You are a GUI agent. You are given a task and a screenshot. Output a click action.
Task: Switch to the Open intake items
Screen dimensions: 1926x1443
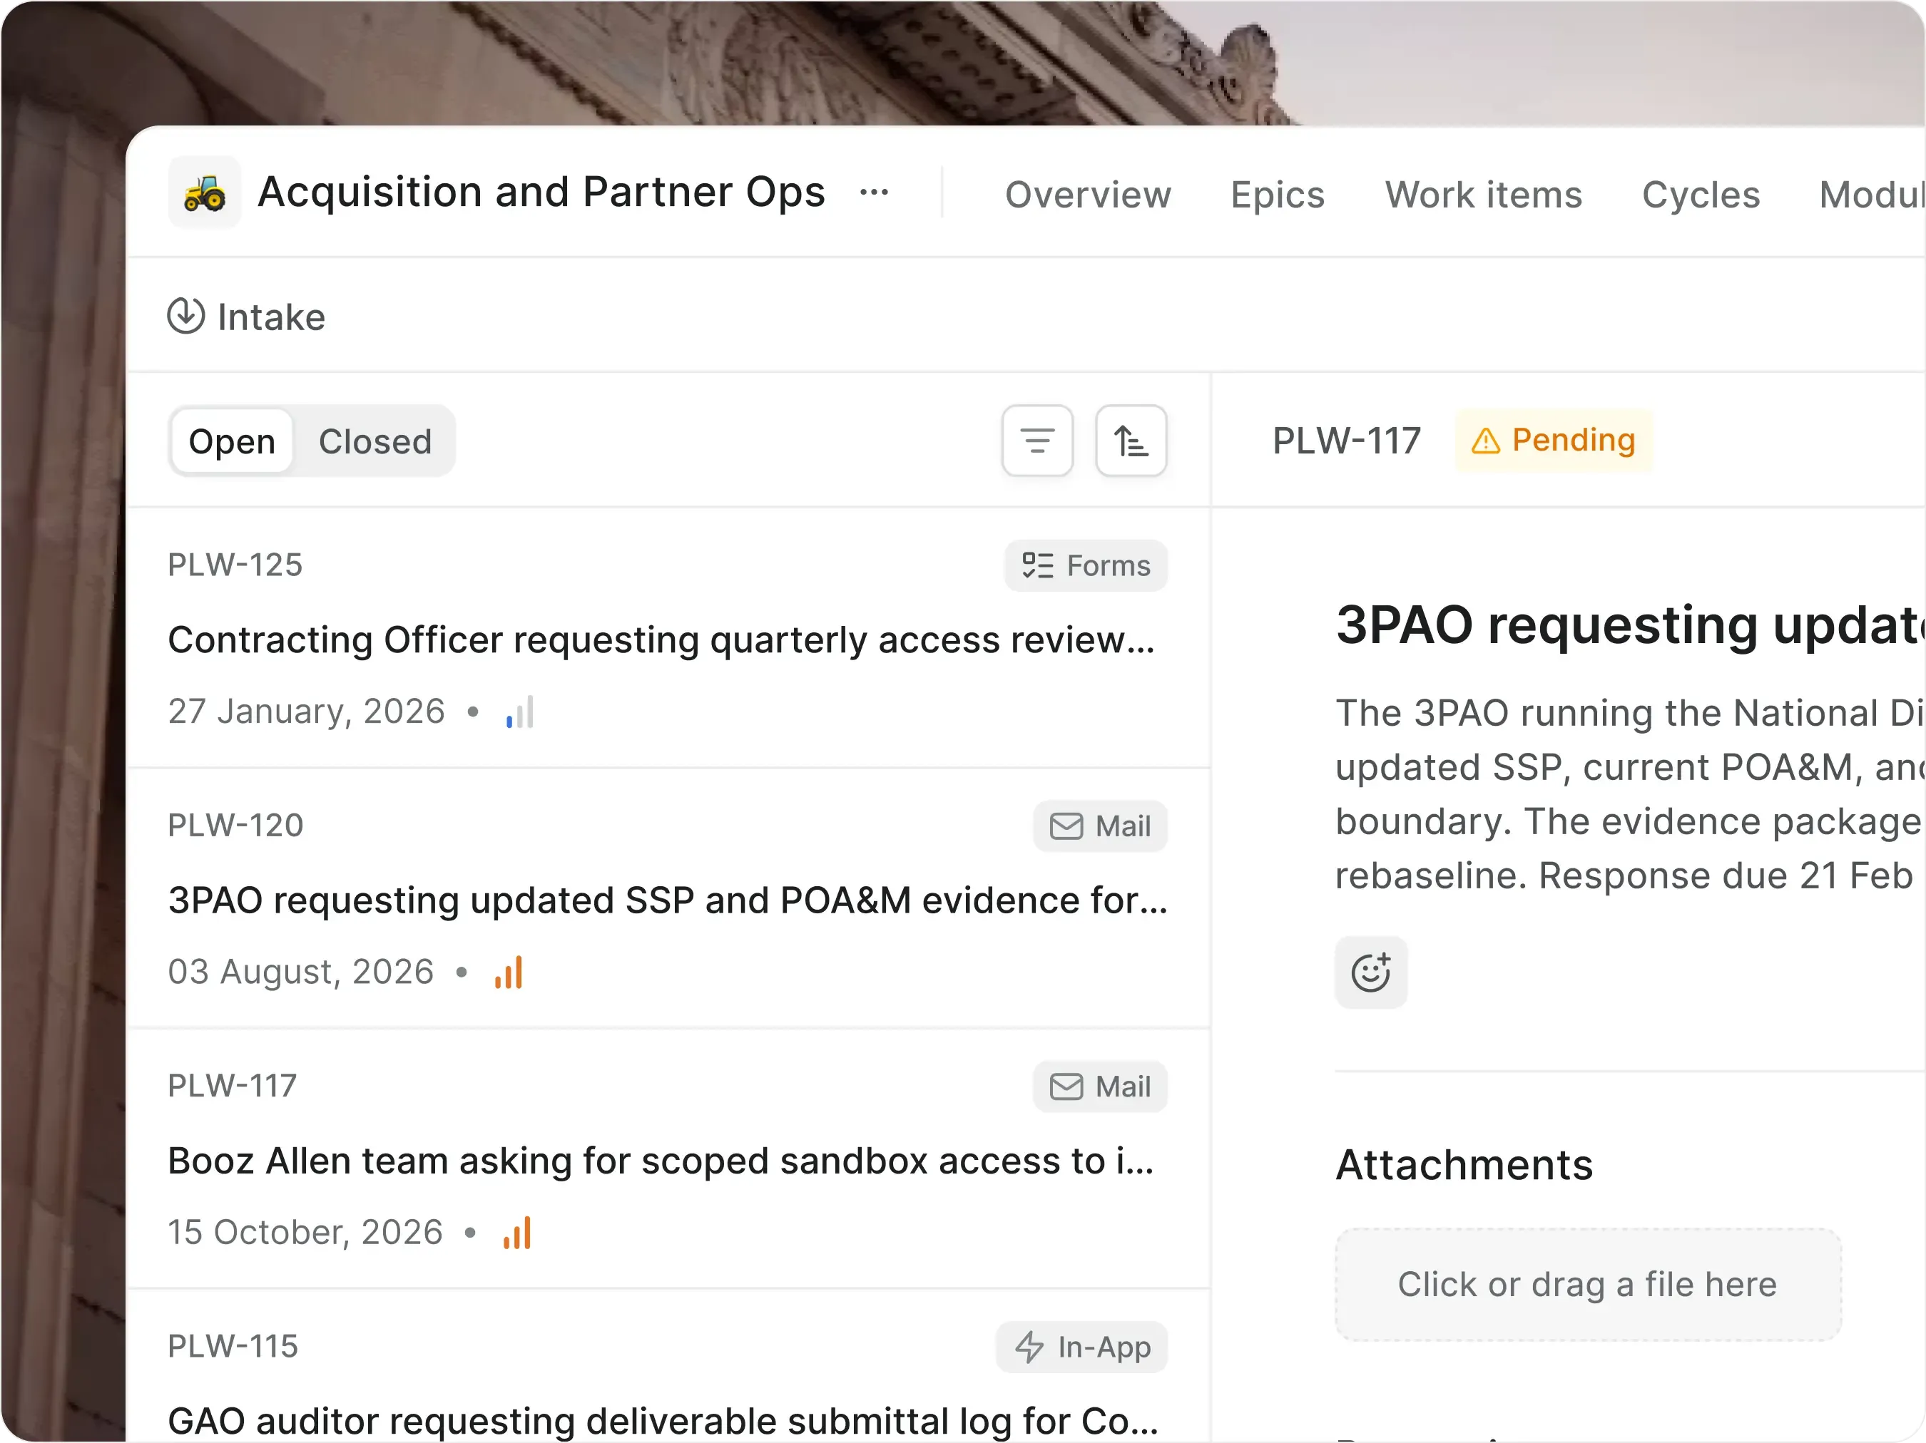click(x=232, y=441)
